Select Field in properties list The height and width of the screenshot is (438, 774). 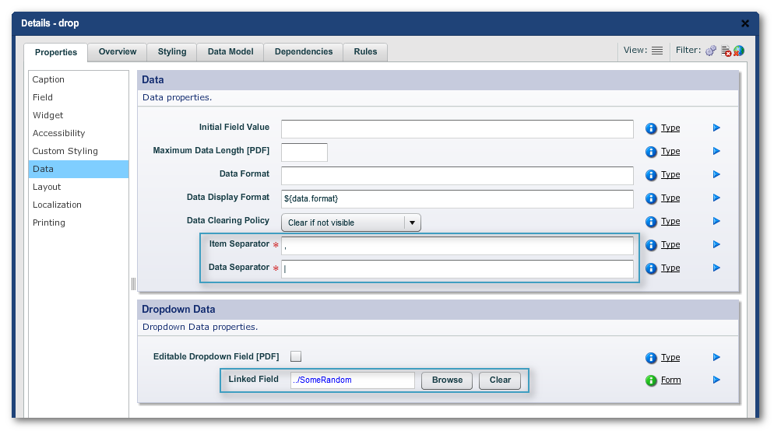pos(79,97)
